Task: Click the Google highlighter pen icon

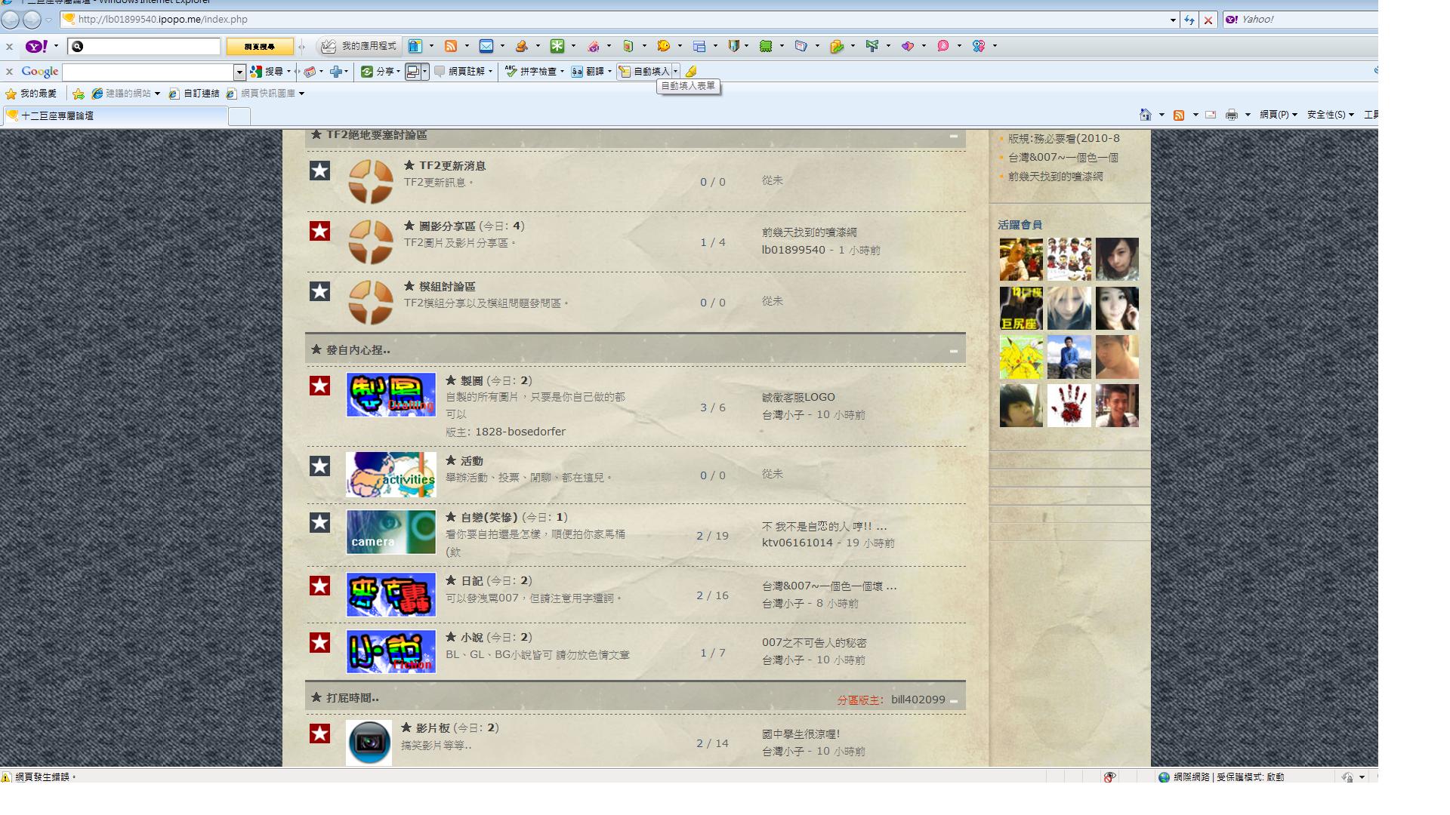Action: click(691, 71)
